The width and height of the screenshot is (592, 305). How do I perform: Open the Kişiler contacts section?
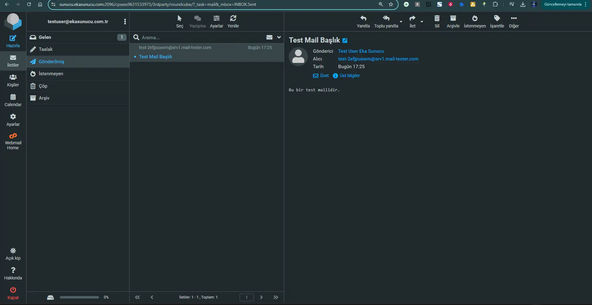13,81
